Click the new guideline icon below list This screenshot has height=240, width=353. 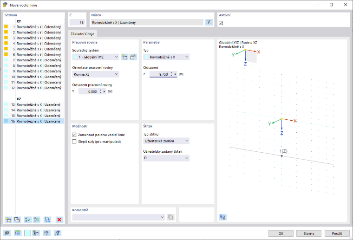pos(8,220)
